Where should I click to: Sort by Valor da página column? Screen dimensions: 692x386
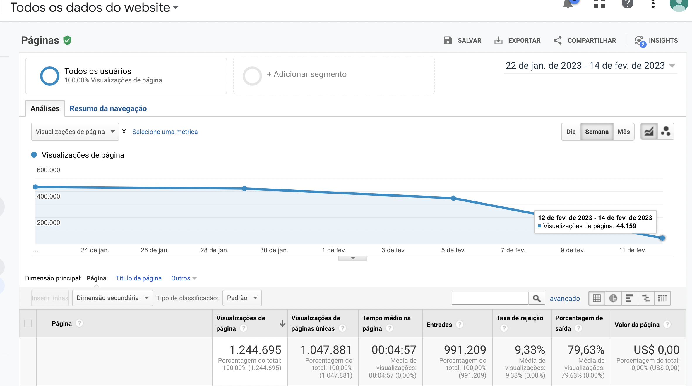click(x=637, y=325)
